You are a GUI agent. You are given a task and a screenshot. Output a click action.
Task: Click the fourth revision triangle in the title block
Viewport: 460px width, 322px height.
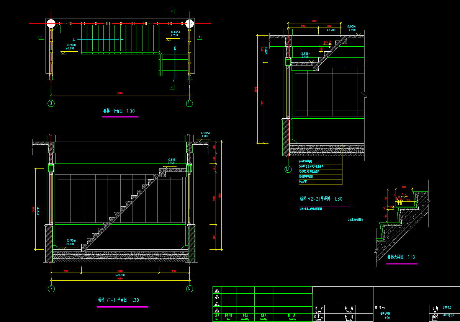(217, 310)
